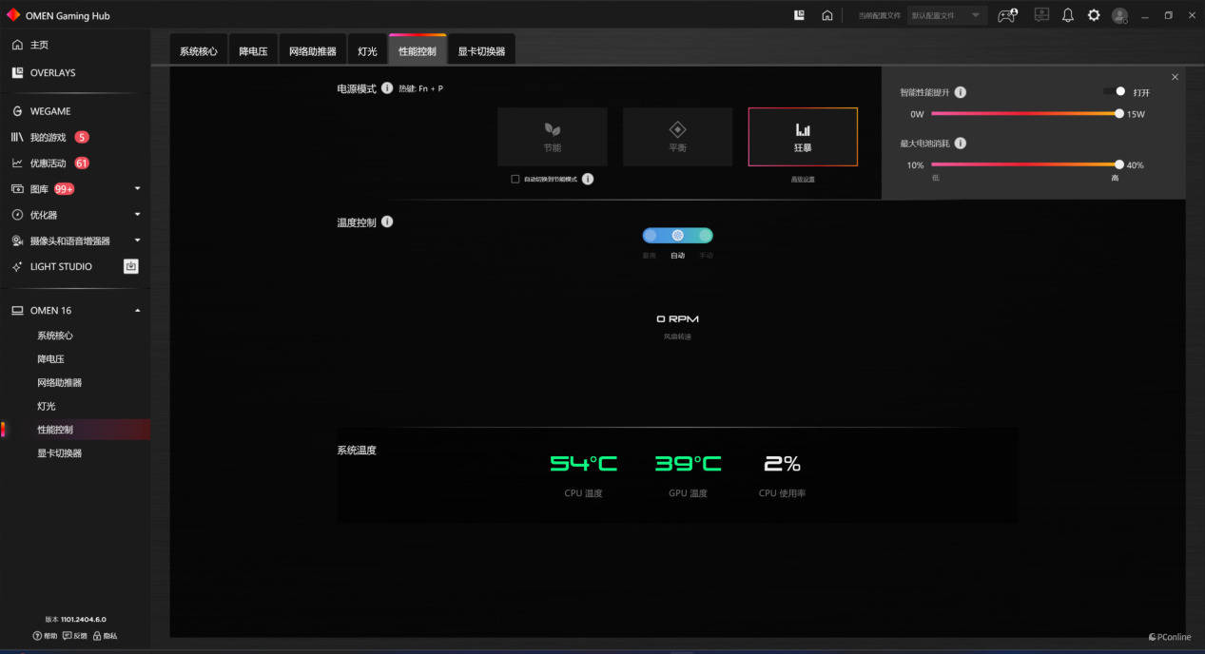The image size is (1205, 654).
Task: Open LIGHT STUDIO in the sidebar
Action: click(61, 266)
